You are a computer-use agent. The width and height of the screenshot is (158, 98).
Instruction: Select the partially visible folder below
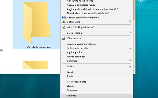pos(35,65)
